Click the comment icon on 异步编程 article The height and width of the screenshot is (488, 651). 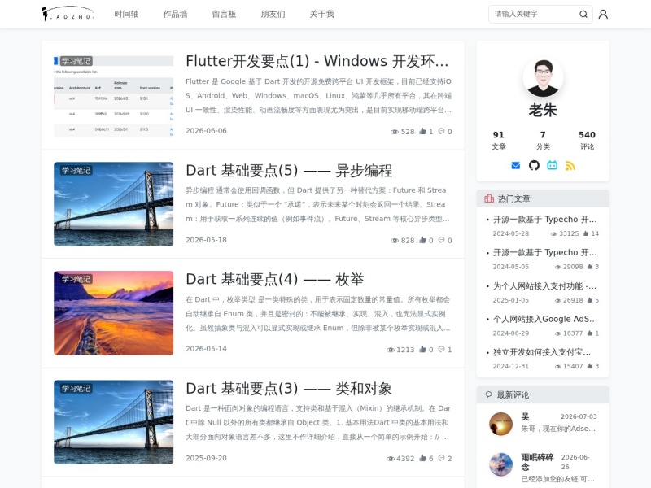(x=441, y=240)
